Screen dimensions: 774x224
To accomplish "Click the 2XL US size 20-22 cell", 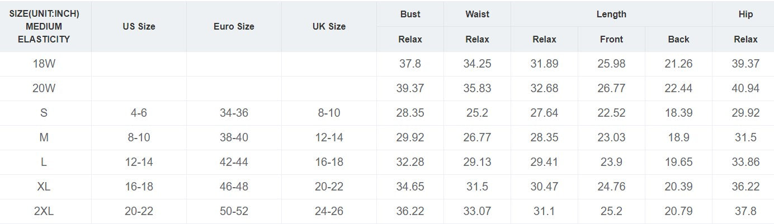I will [139, 211].
